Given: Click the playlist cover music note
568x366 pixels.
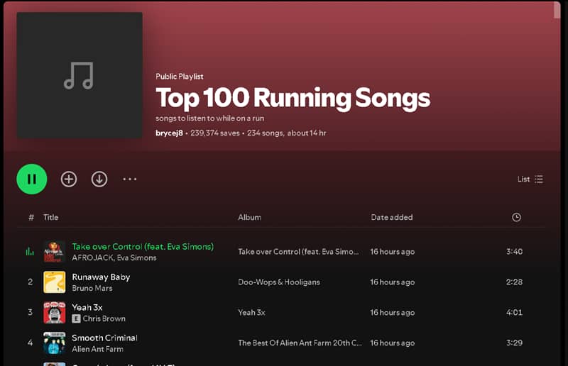Looking at the screenshot, I should 79,75.
